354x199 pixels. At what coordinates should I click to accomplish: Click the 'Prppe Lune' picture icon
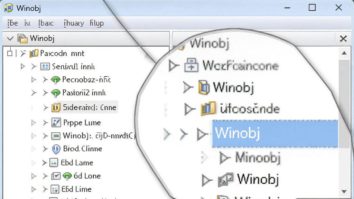click(56, 123)
